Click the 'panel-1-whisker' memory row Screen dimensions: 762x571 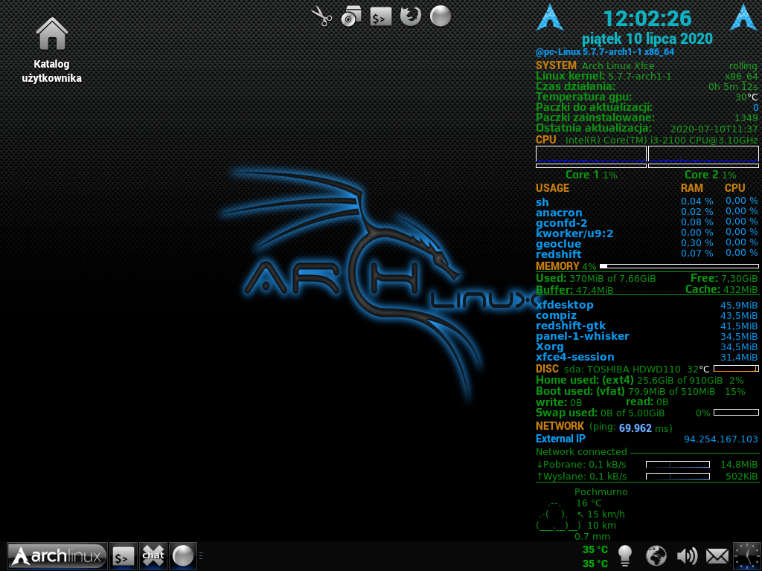647,336
